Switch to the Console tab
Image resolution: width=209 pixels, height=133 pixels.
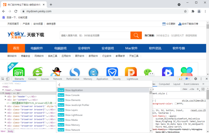click(x=32, y=79)
